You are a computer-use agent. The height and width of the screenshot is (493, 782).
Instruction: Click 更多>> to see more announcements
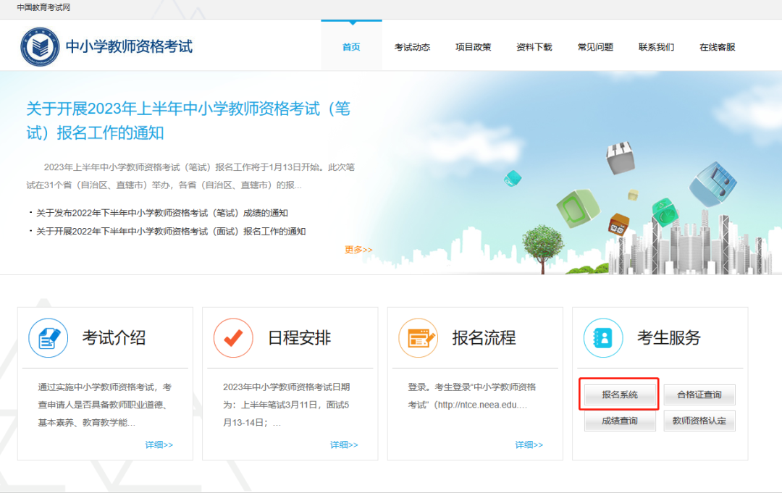tap(360, 249)
